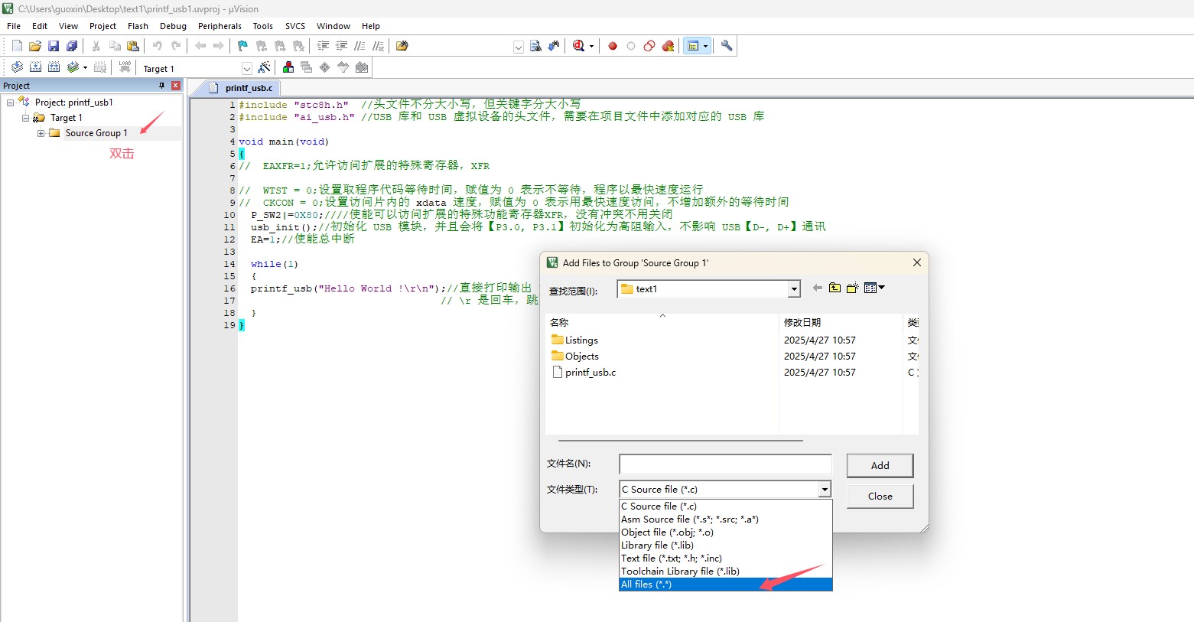Click the Open file folder icon

click(x=35, y=46)
